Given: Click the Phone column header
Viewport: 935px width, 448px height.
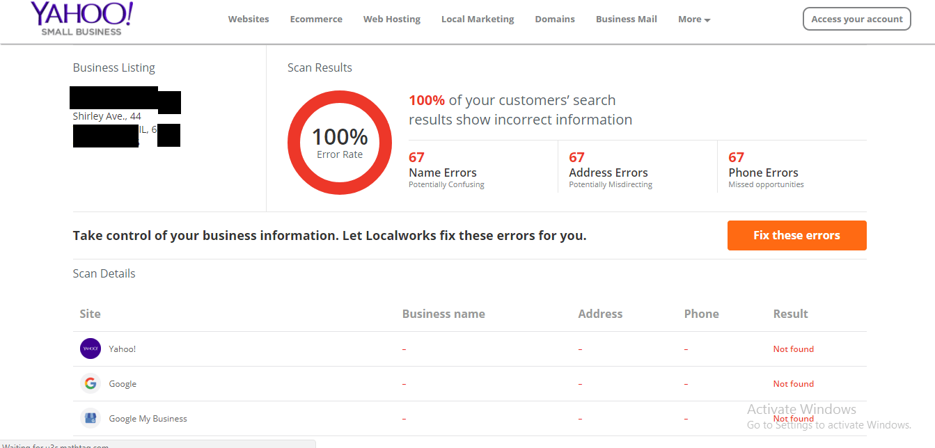Looking at the screenshot, I should coord(701,314).
